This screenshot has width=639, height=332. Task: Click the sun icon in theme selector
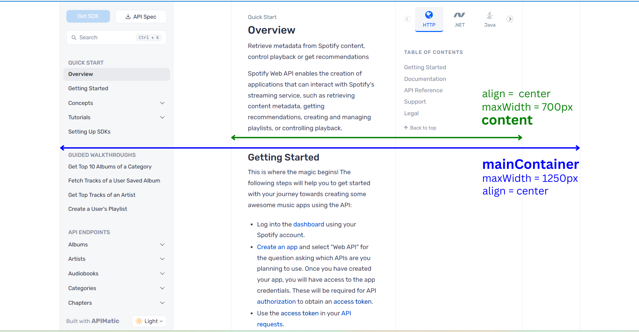click(x=139, y=321)
